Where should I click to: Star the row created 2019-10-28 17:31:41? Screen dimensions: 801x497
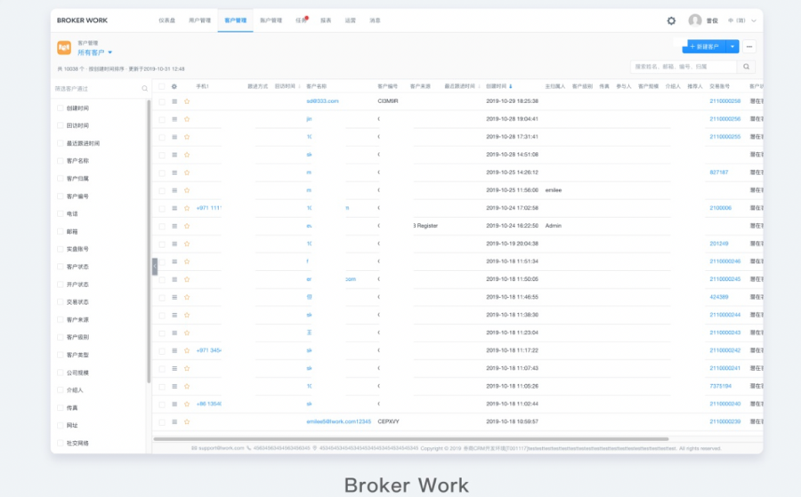pyautogui.click(x=187, y=137)
